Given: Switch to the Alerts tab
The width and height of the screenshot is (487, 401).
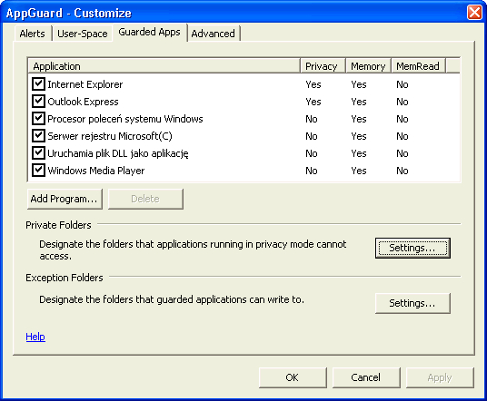Looking at the screenshot, I should click(33, 34).
